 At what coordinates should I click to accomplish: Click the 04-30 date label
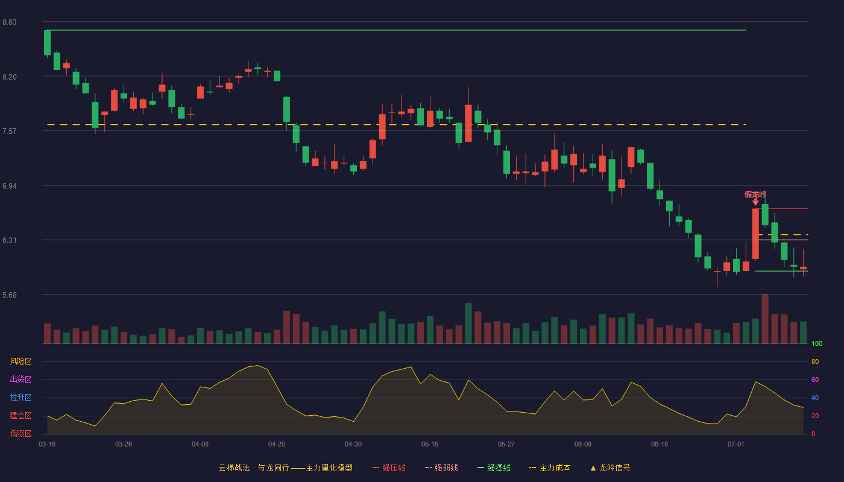point(353,444)
